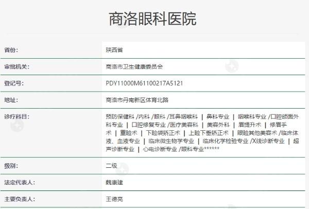The image size is (309, 209).
Task: Click the 级别 label
Action: pos(11,166)
